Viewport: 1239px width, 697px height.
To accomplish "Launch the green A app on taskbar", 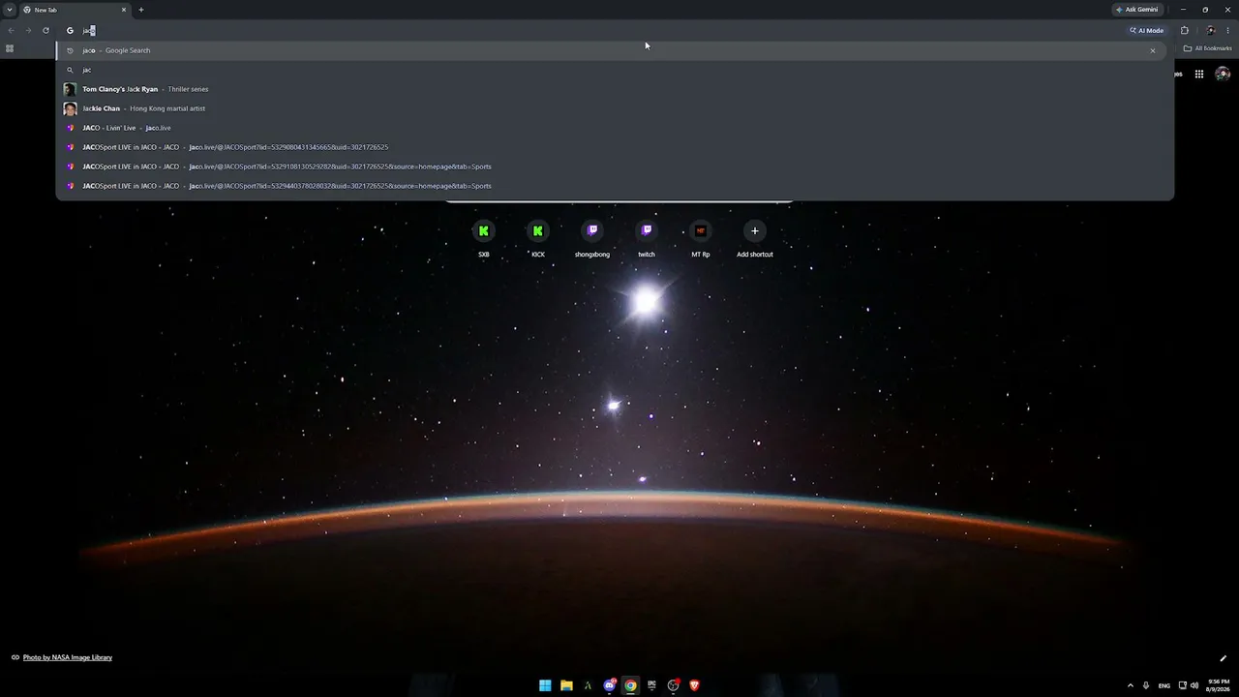I will 588,685.
